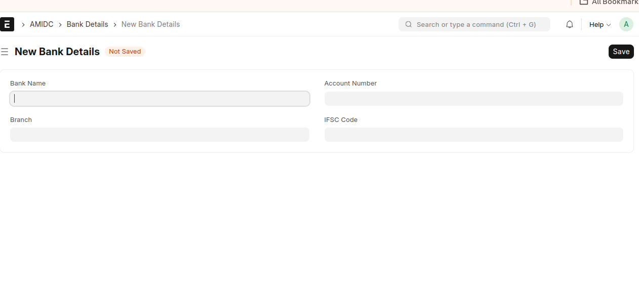The width and height of the screenshot is (639, 290).
Task: Click inside the IFSC Code input field
Action: click(x=473, y=135)
